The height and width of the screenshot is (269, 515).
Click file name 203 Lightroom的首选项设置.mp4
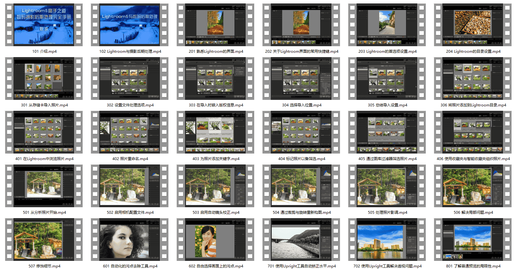tap(387, 51)
